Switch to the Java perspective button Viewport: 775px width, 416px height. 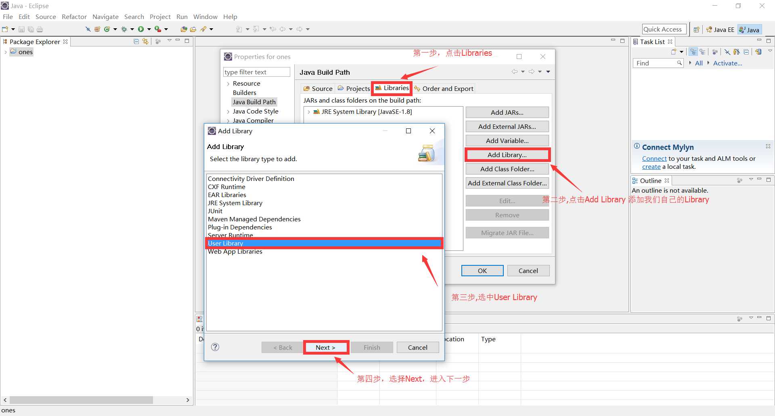tap(750, 29)
